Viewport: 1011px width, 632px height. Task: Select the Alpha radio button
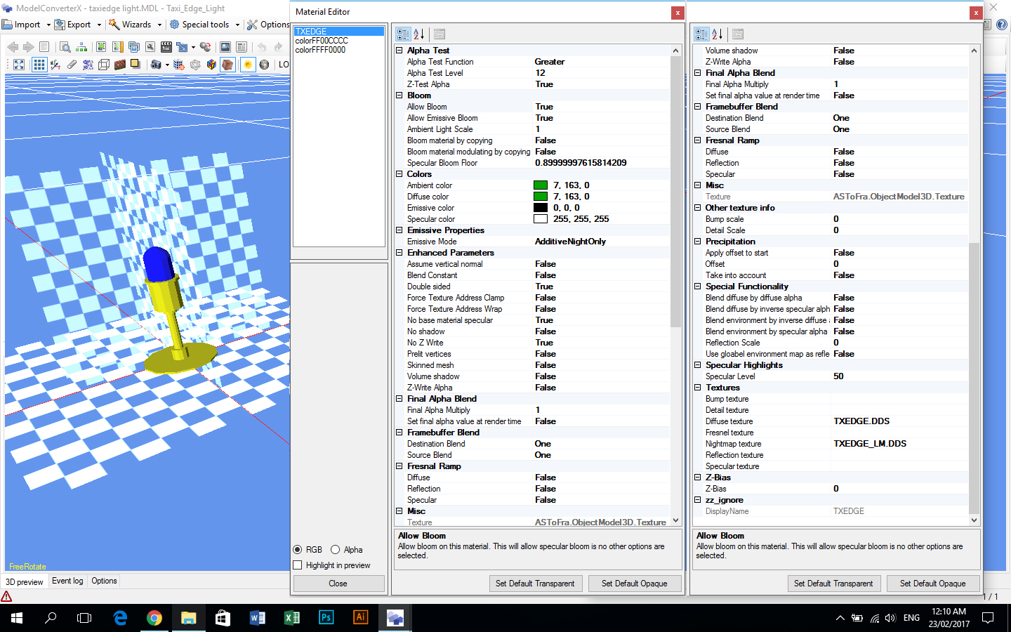[336, 550]
